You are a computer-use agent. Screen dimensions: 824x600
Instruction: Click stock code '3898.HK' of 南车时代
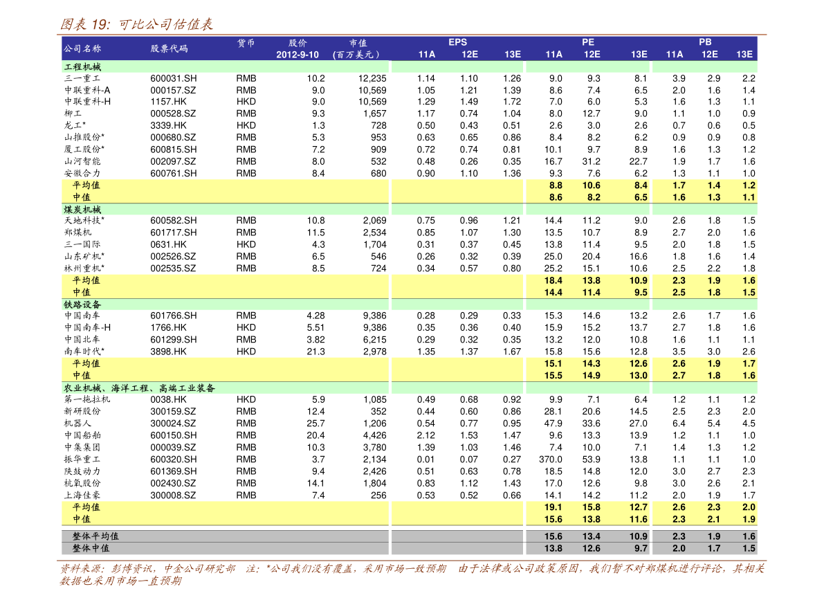click(x=168, y=352)
